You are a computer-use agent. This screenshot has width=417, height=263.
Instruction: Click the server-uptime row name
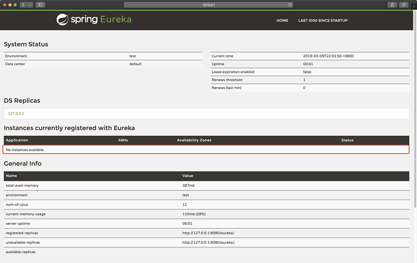(x=18, y=224)
